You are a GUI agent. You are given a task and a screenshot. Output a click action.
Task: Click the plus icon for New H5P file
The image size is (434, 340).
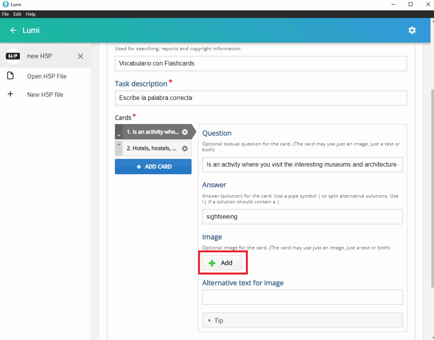pos(11,94)
